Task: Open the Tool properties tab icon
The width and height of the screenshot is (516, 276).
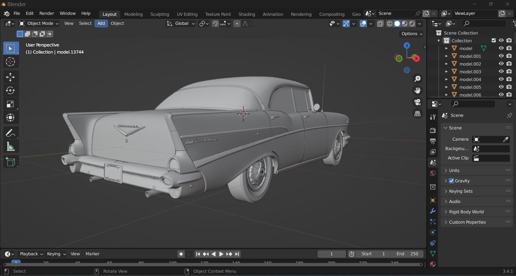Action: coord(433,118)
